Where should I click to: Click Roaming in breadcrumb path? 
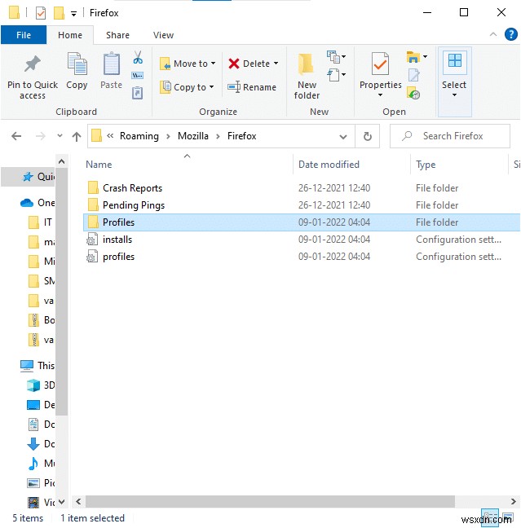(139, 136)
